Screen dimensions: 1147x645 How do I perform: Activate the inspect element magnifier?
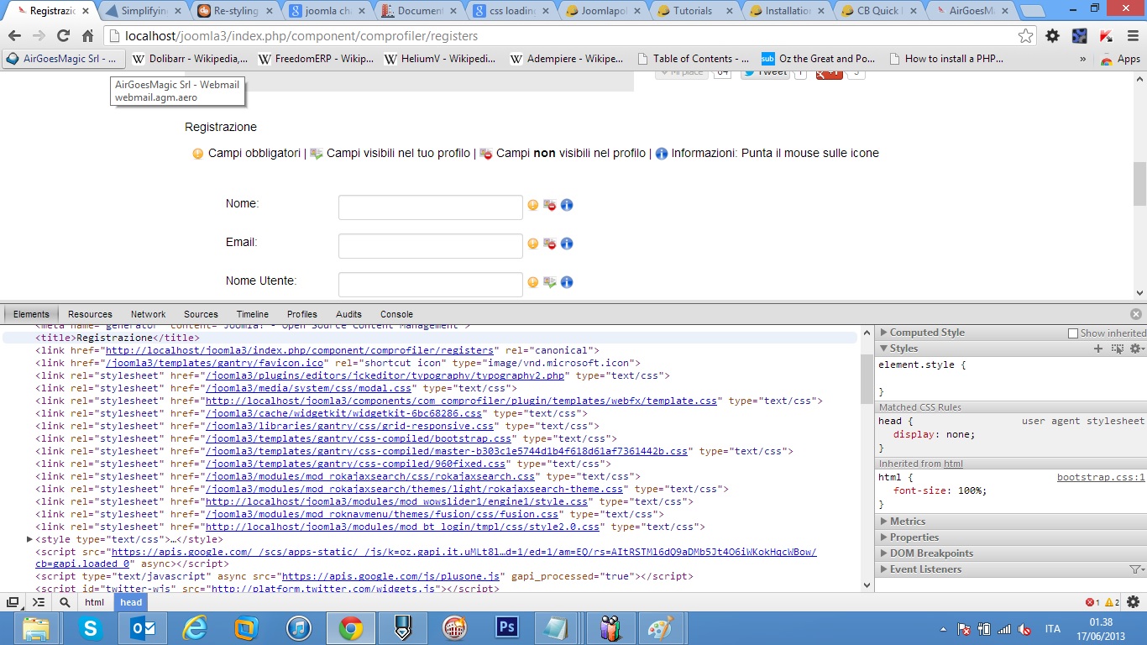(x=65, y=602)
